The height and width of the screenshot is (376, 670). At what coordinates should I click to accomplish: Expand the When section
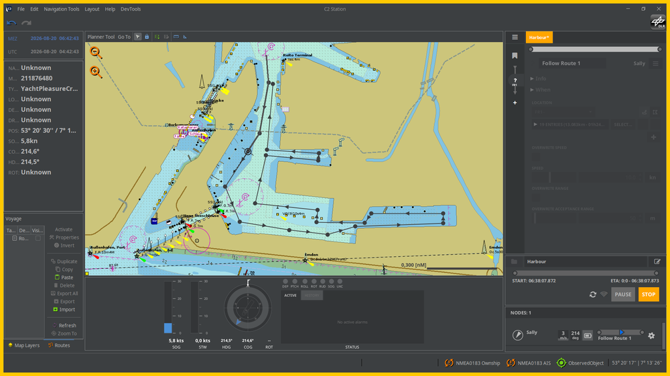(541, 90)
